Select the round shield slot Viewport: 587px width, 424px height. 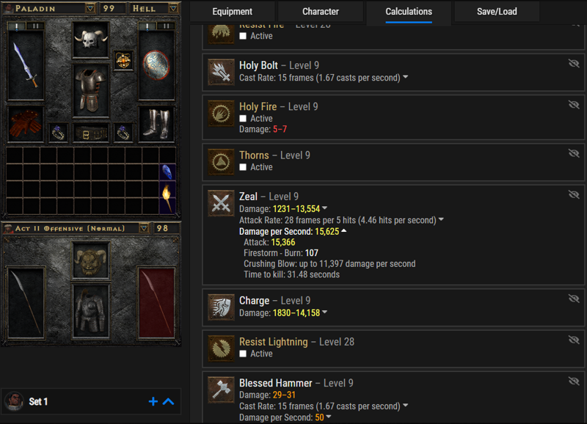pyautogui.click(x=156, y=65)
